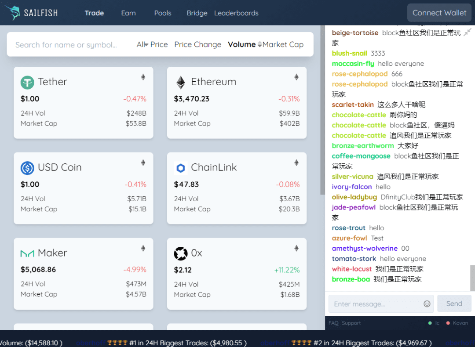475x347 pixels.
Task: Click Tether 24H volume $248B
Action: (x=136, y=113)
